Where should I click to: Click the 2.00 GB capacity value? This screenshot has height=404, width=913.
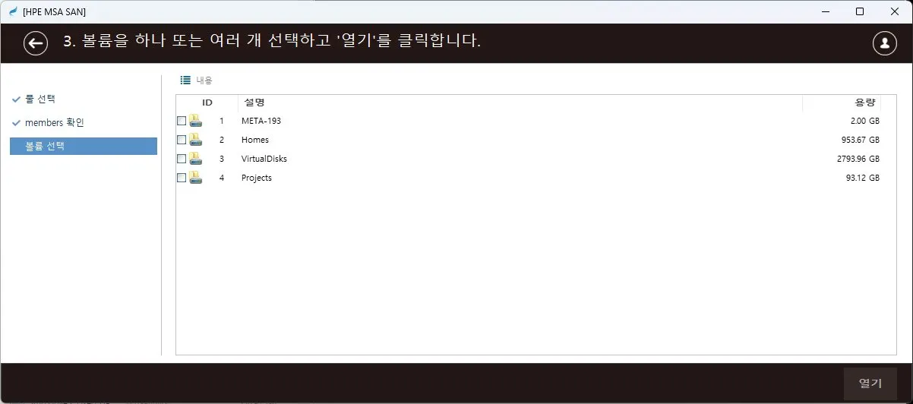pyautogui.click(x=865, y=121)
